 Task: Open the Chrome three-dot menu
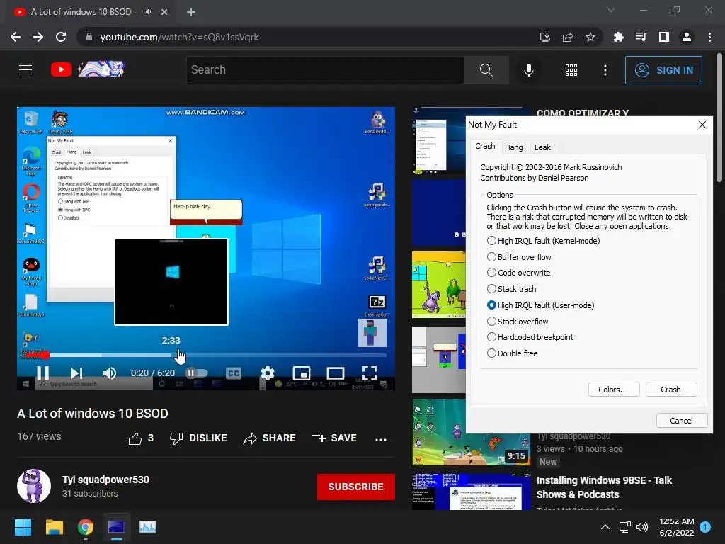coord(709,37)
